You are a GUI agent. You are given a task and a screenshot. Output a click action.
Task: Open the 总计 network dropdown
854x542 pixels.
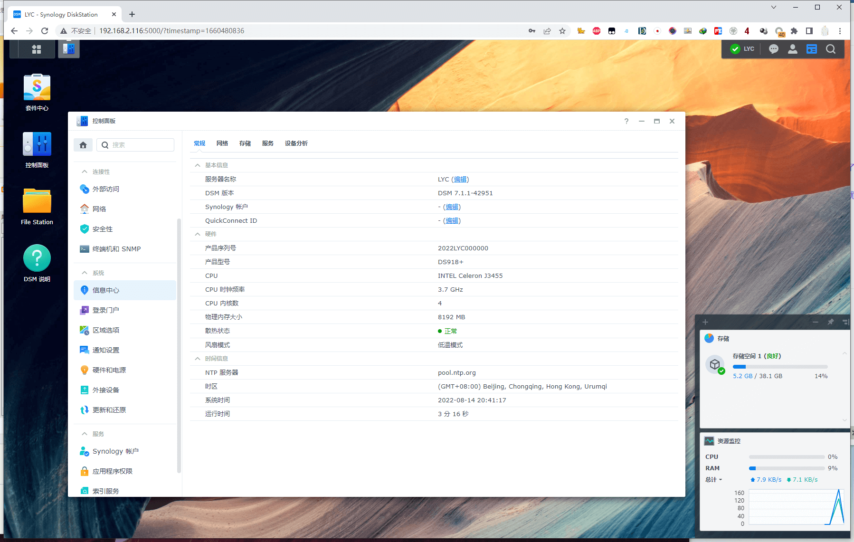coord(714,480)
